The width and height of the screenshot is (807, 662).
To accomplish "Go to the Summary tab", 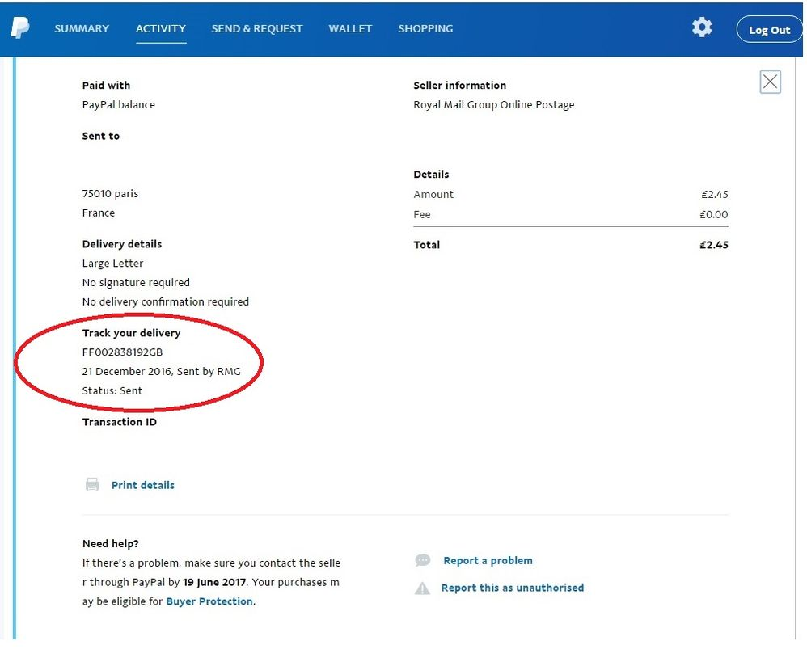I will (x=82, y=29).
